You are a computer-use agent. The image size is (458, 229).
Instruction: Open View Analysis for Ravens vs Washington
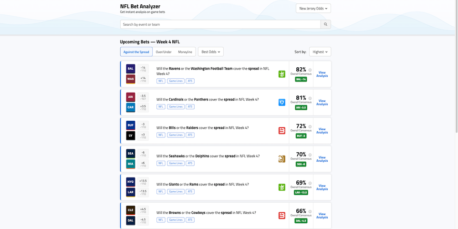tap(322, 74)
